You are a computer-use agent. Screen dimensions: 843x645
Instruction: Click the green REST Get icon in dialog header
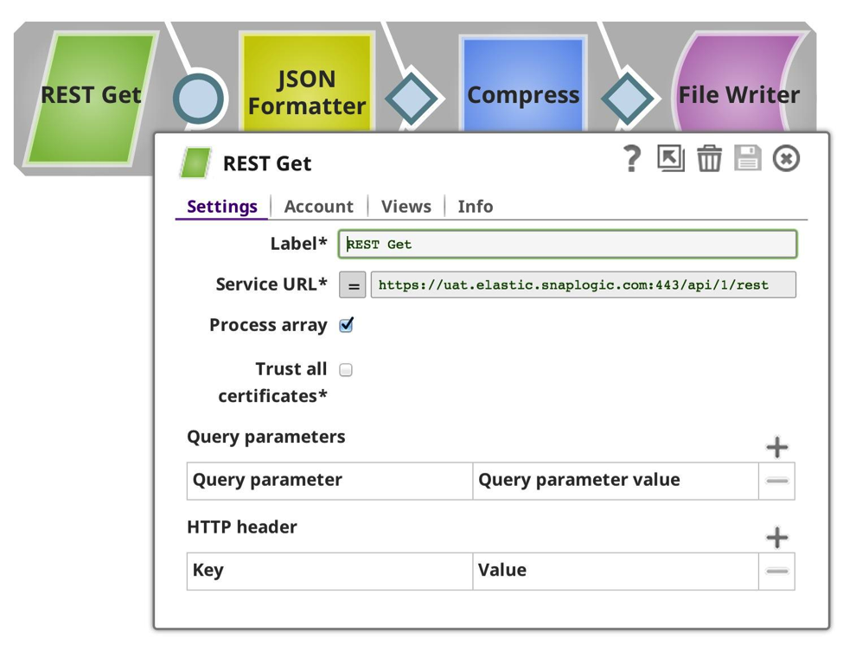pos(195,163)
